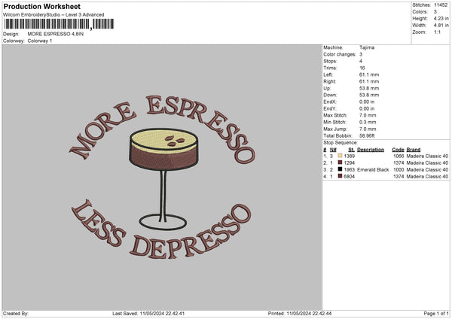The height and width of the screenshot is (319, 452).
Task: Click the Up value '53.8 mm'
Action: pos(369,88)
